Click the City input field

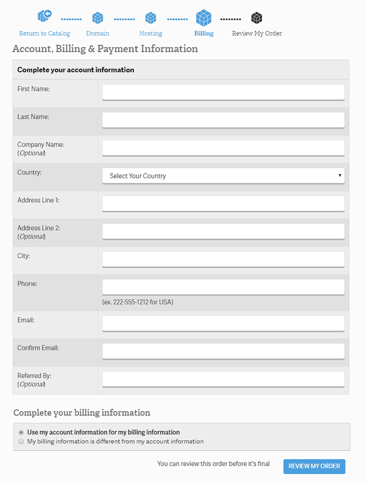click(x=223, y=259)
